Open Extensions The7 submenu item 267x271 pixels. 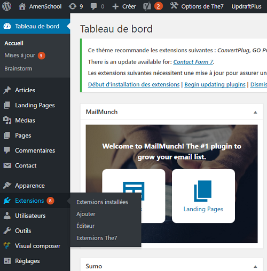[97, 238]
